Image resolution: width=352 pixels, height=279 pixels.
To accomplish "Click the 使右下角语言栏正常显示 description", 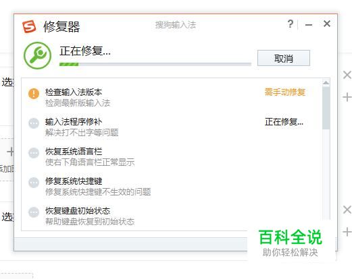I will 90,162.
